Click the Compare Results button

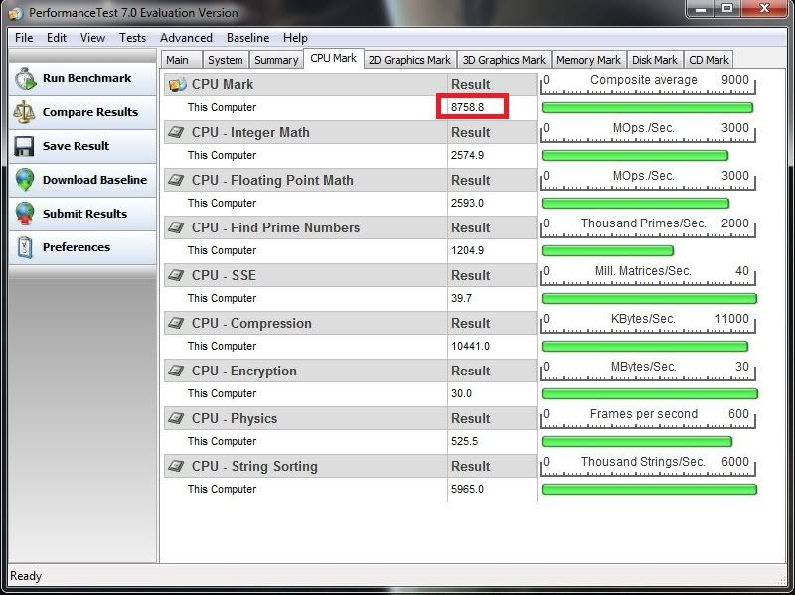(x=82, y=112)
